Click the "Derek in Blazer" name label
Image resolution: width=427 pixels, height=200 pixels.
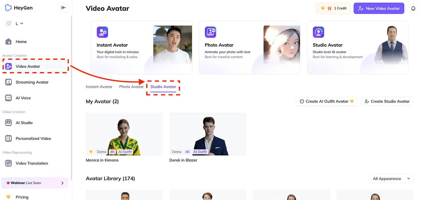click(x=183, y=160)
